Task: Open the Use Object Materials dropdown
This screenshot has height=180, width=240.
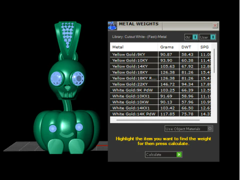Action: (x=188, y=128)
